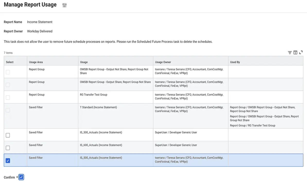Toggle the Confirm checkbox
This screenshot has width=307, height=183.
[21, 177]
